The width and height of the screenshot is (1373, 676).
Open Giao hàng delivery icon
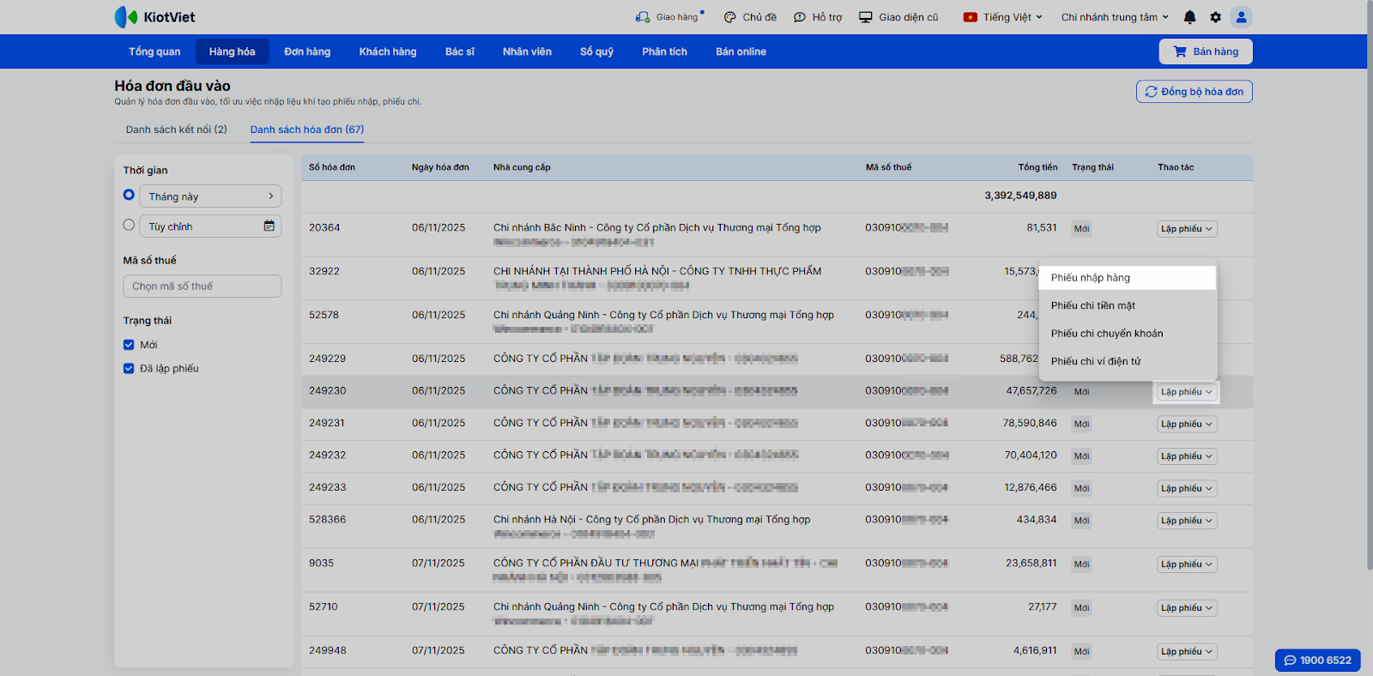tap(643, 17)
